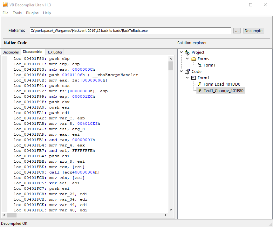The width and height of the screenshot is (273, 227).
Task: Click the Form1 form icon under Forms
Action: click(x=200, y=65)
